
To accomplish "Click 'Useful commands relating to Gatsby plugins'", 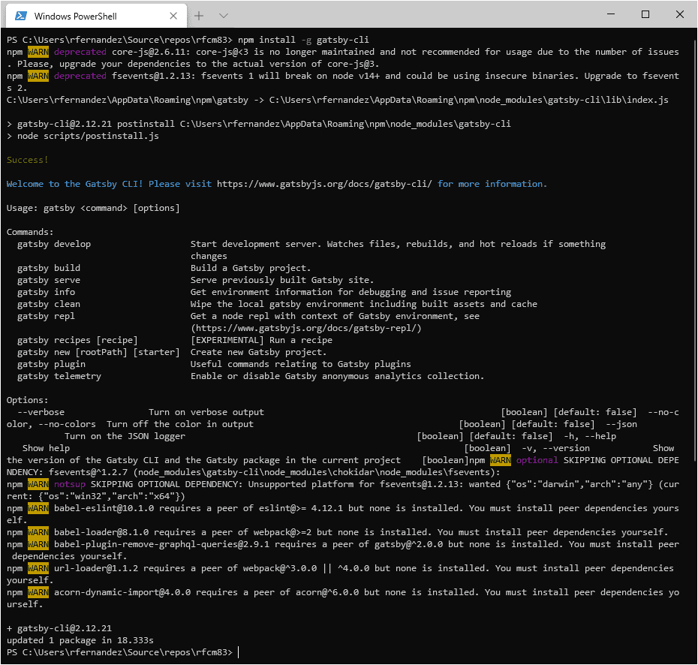I will pyautogui.click(x=300, y=364).
